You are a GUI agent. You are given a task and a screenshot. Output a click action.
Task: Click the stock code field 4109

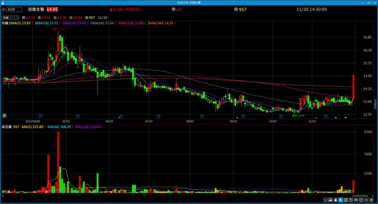point(14,9)
